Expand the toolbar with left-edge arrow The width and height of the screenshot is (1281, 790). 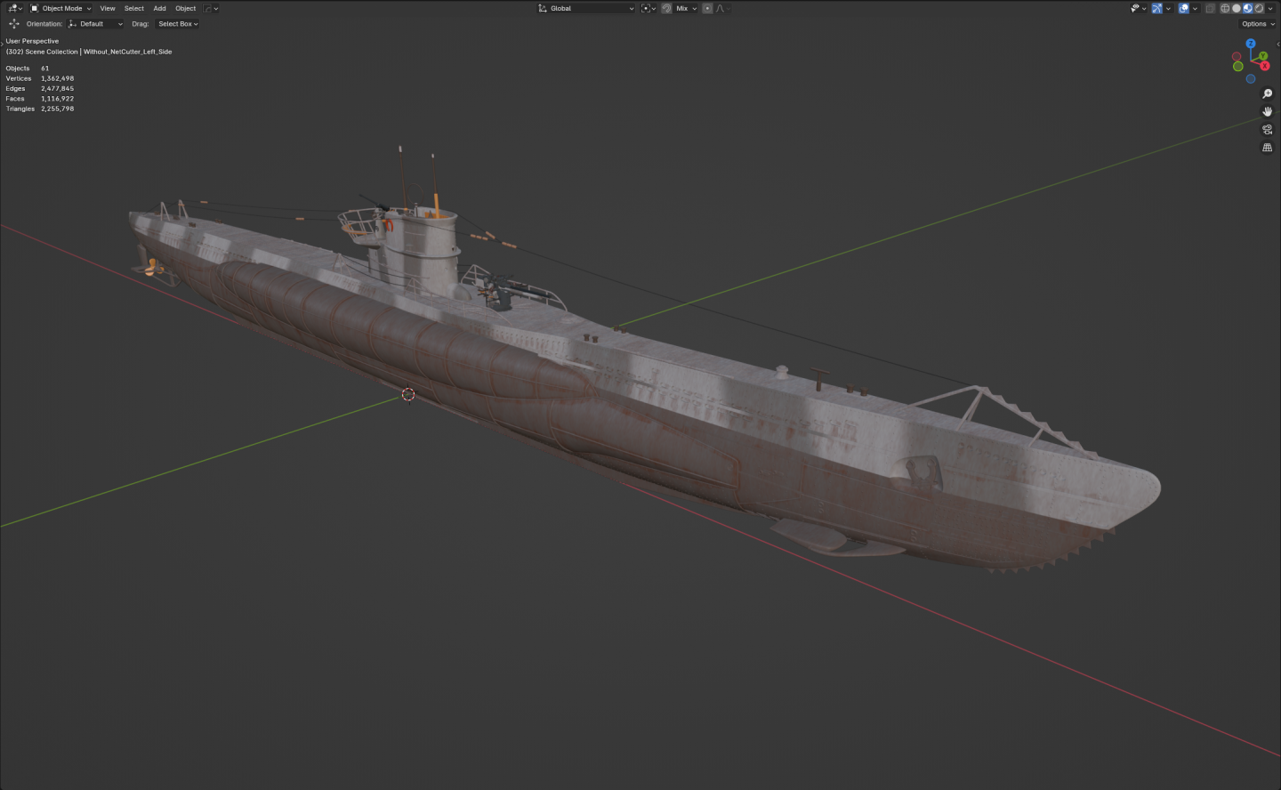click(2, 44)
